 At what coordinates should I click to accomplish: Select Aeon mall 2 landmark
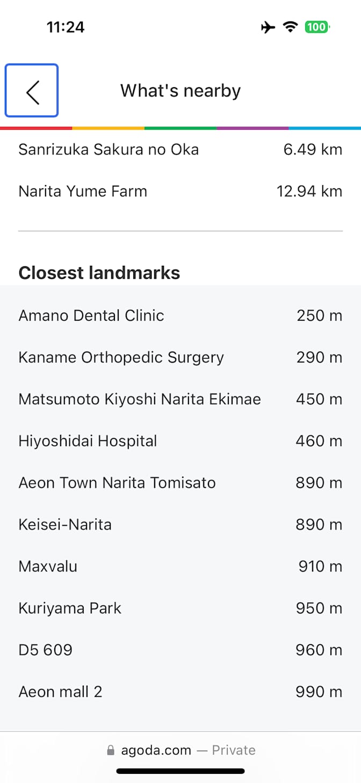point(60,692)
